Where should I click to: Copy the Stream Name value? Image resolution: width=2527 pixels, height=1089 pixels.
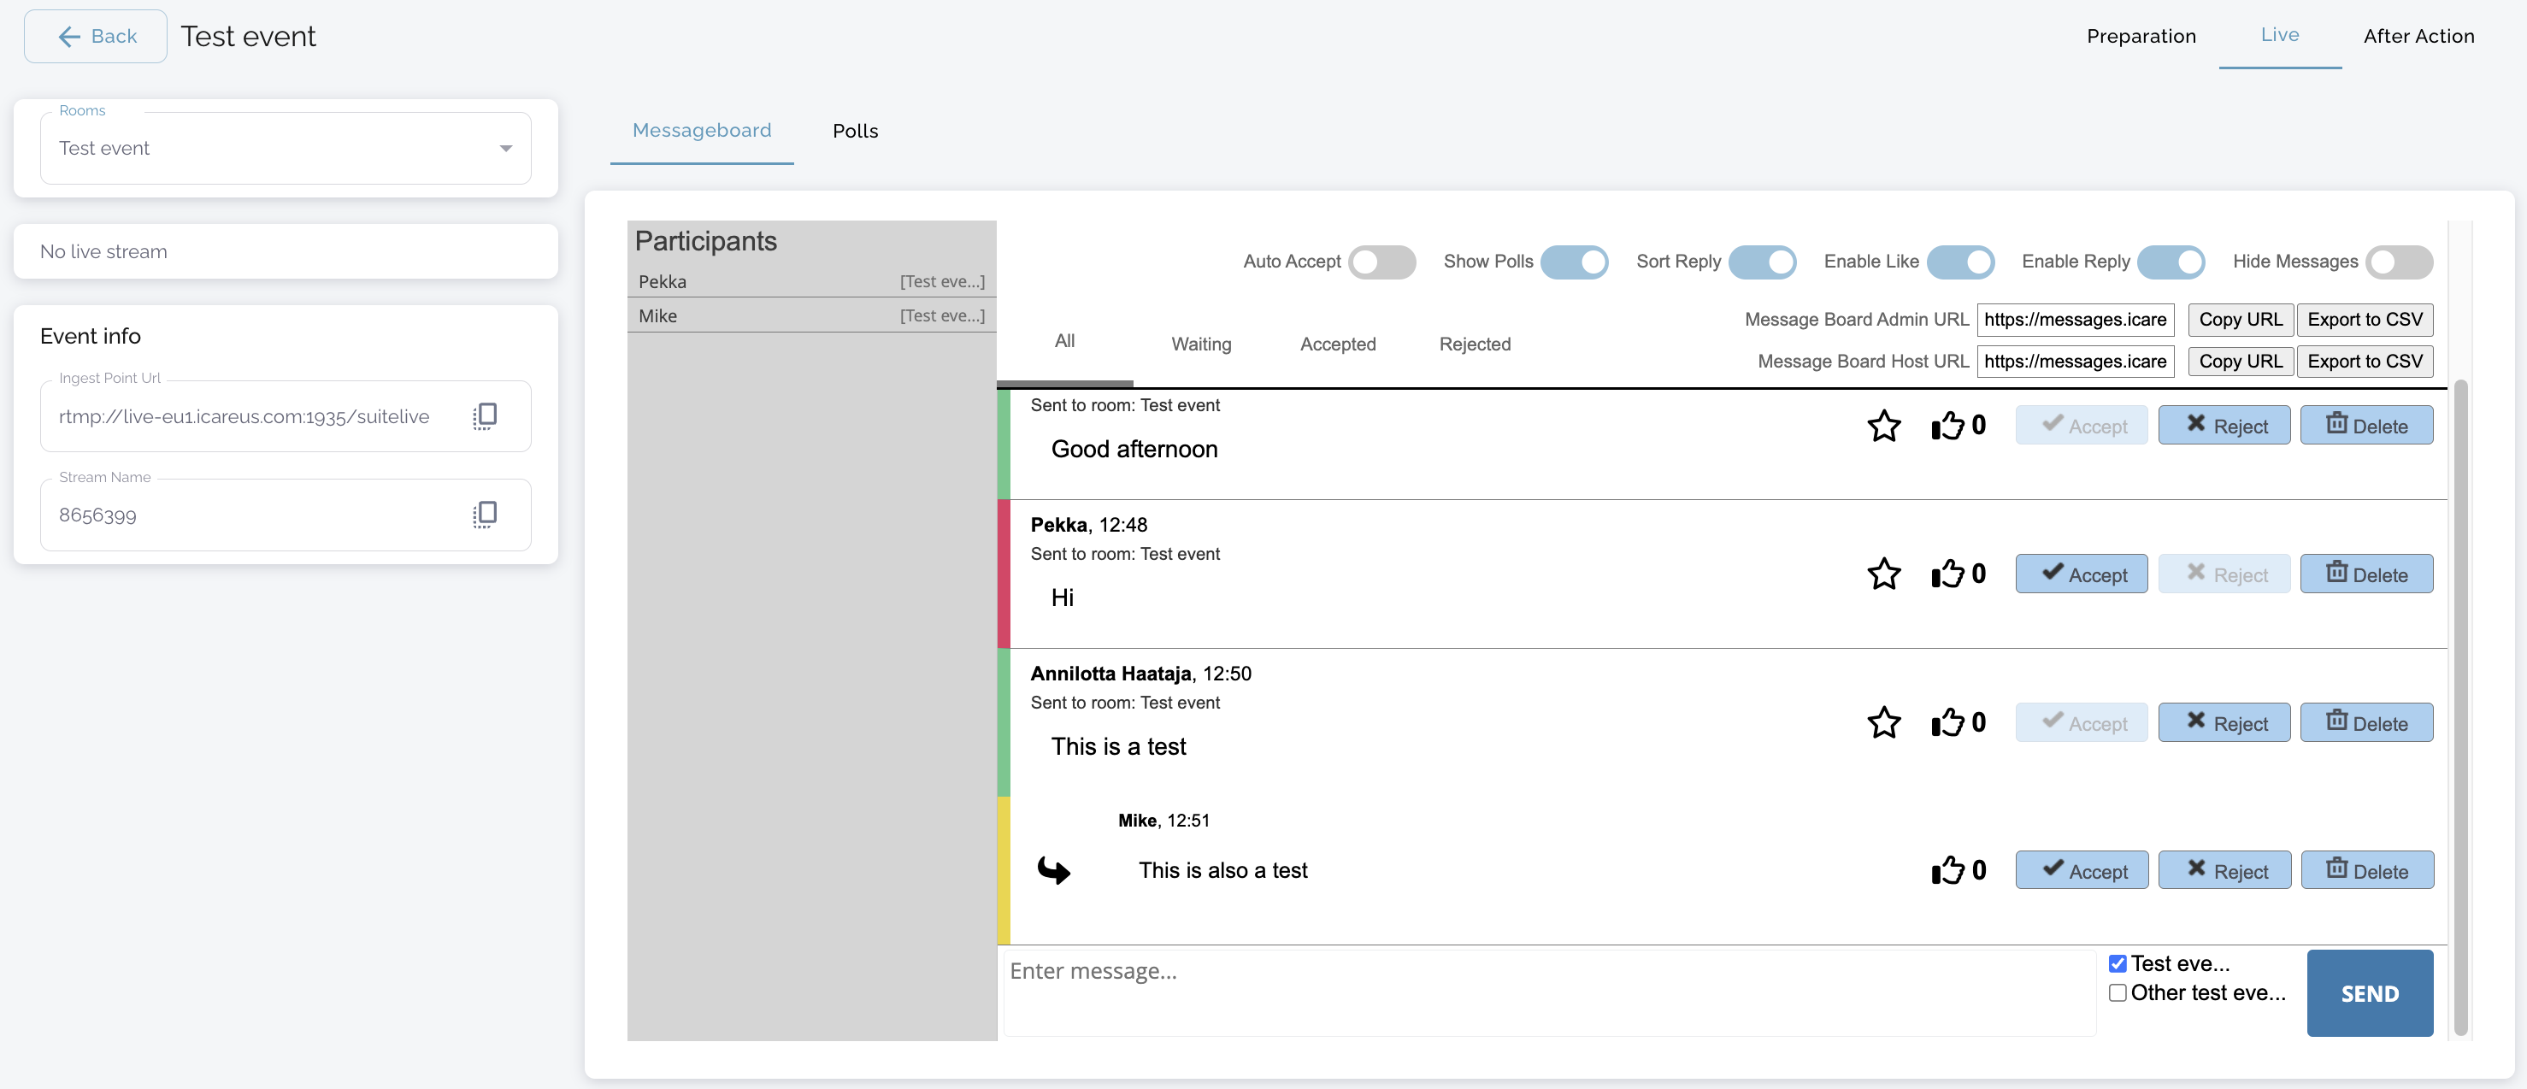coord(485,514)
